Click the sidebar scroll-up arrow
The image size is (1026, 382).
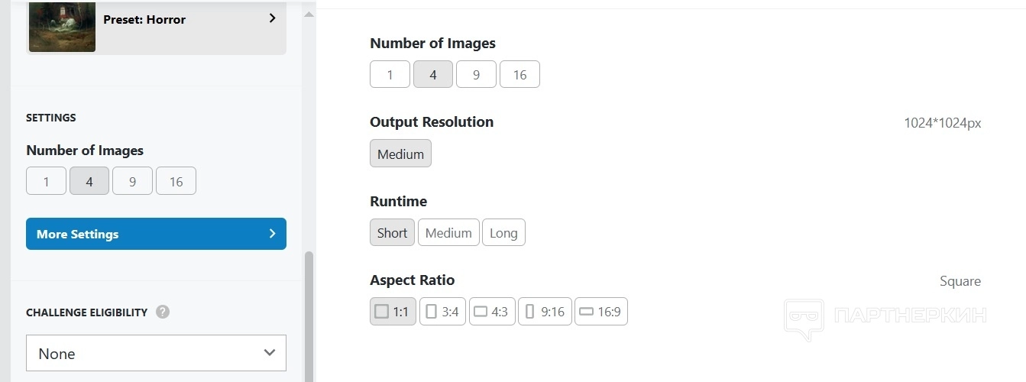click(309, 15)
